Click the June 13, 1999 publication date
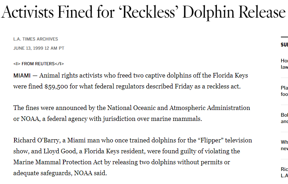 39,48
